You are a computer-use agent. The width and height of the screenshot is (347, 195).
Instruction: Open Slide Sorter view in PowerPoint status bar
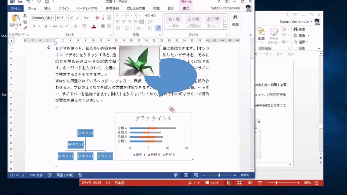[x=239, y=183]
